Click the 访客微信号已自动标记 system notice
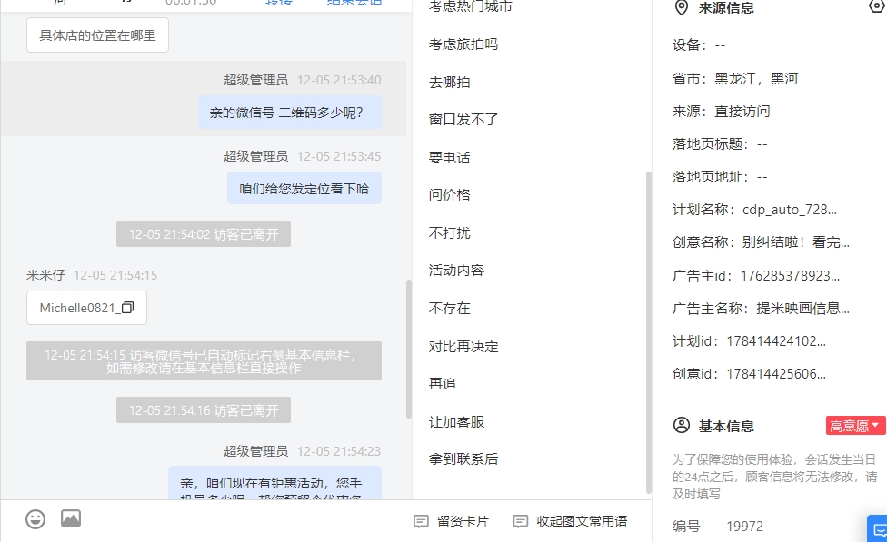This screenshot has width=887, height=542. coord(204,361)
